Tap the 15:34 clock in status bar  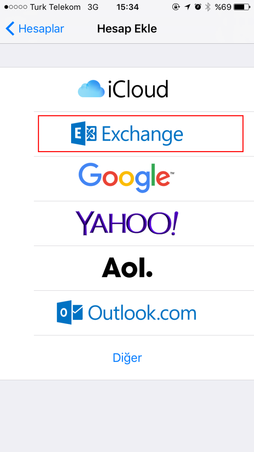128,7
